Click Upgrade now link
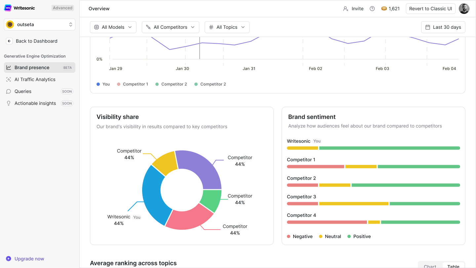476x268 pixels. coord(29,259)
